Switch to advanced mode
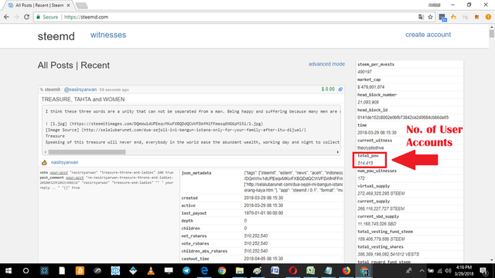 click(326, 64)
